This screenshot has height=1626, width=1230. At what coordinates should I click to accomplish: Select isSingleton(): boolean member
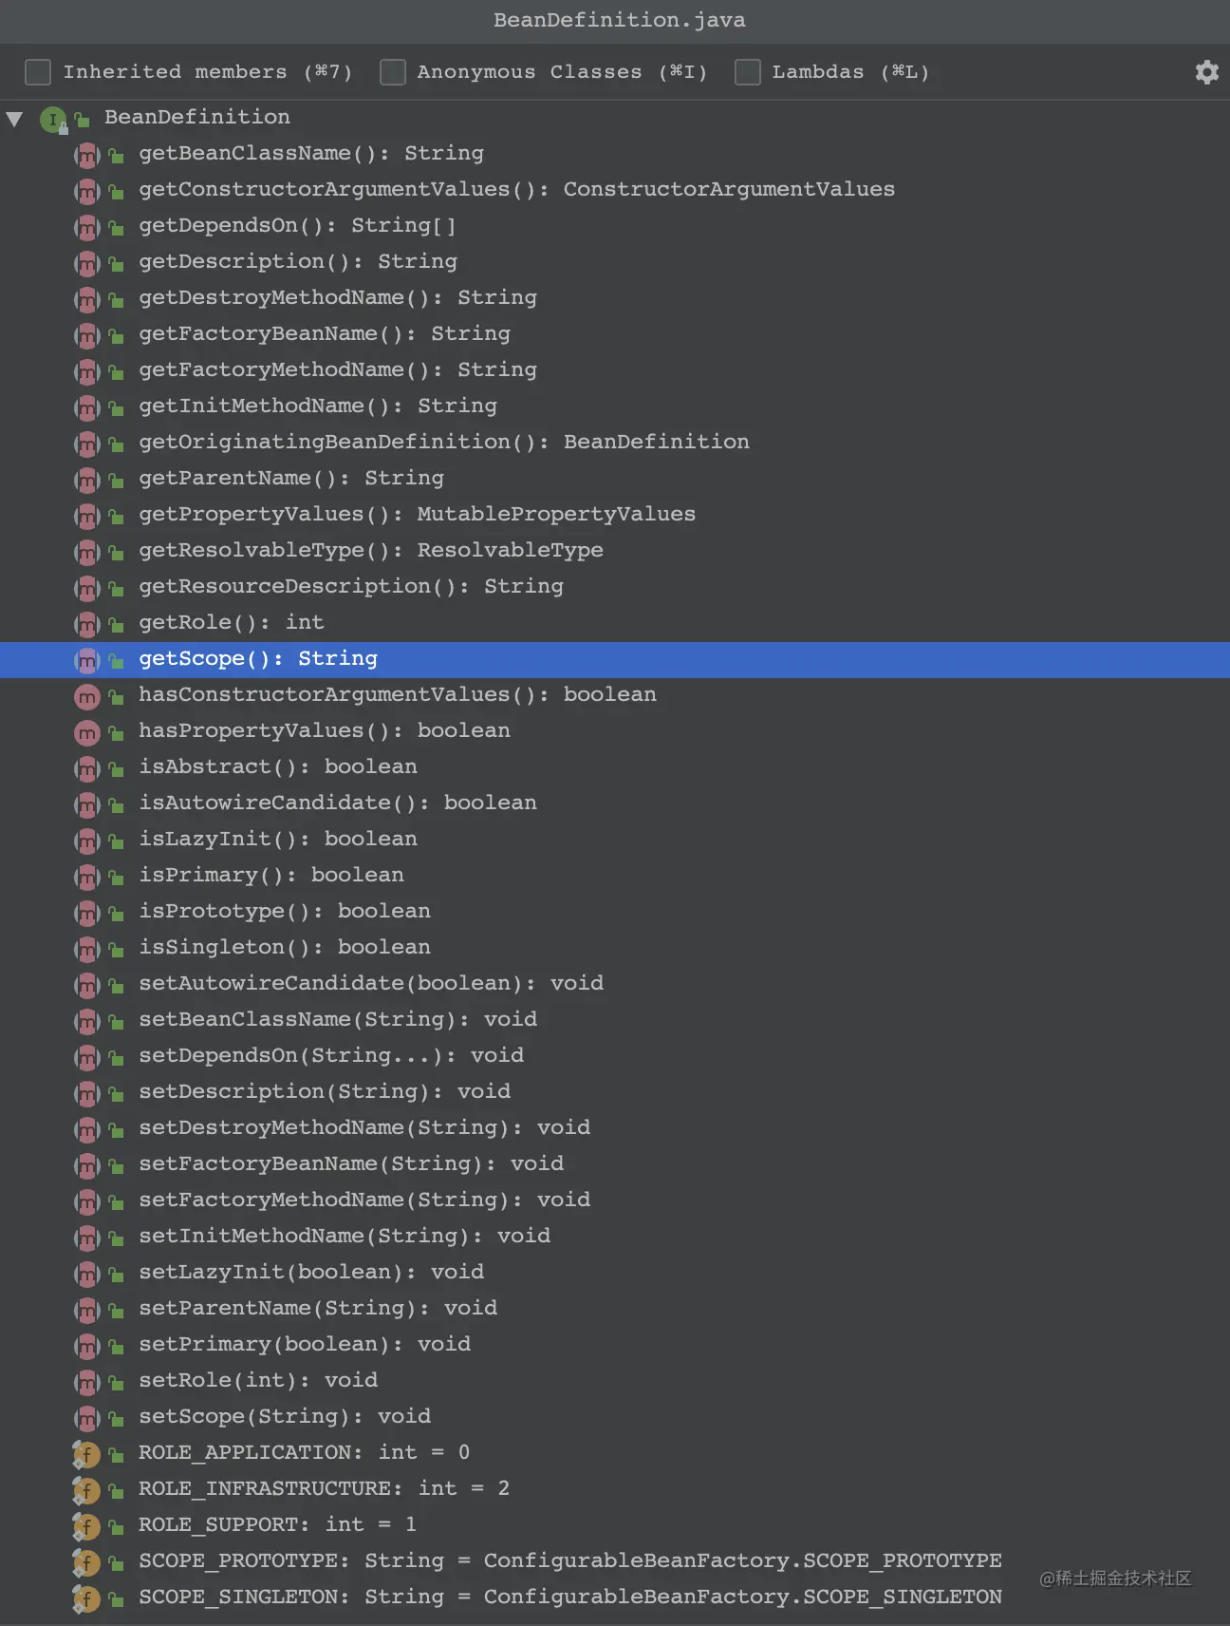coord(284,948)
